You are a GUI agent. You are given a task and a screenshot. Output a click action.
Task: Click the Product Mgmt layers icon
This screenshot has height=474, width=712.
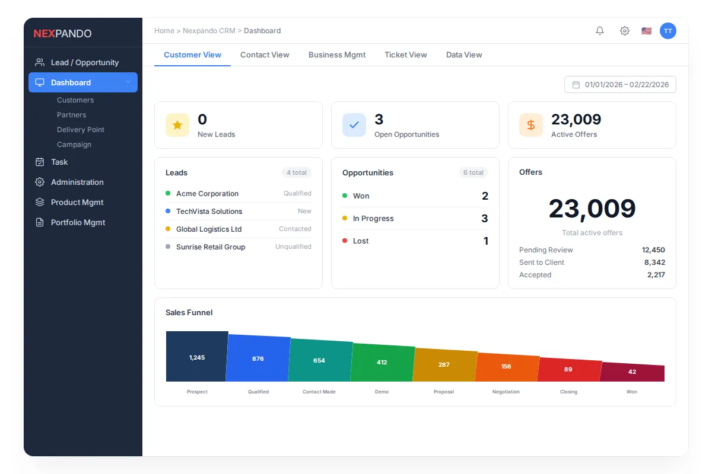pyautogui.click(x=40, y=202)
